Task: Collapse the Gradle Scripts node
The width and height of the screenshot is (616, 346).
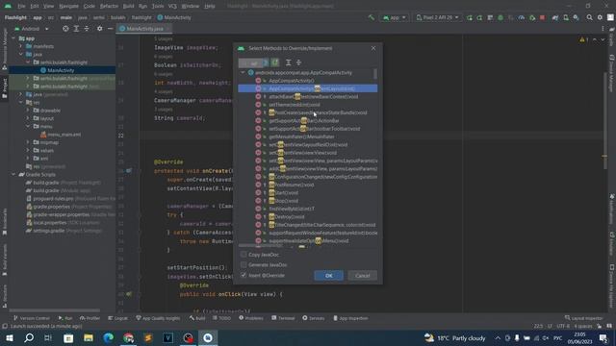Action: pyautogui.click(x=13, y=174)
